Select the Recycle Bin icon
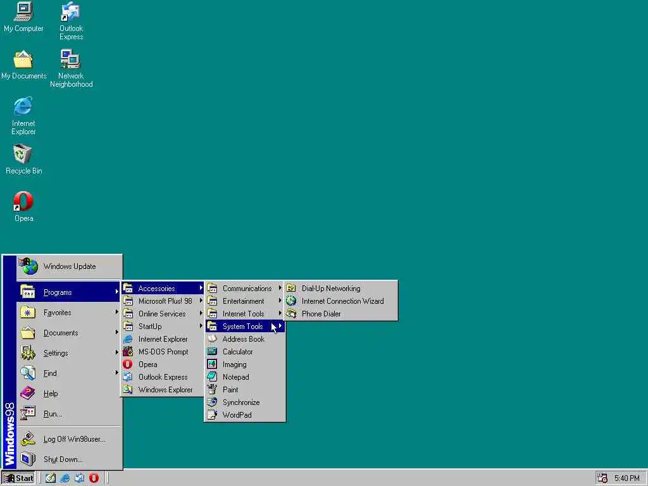This screenshot has height=486, width=648. tap(23, 159)
